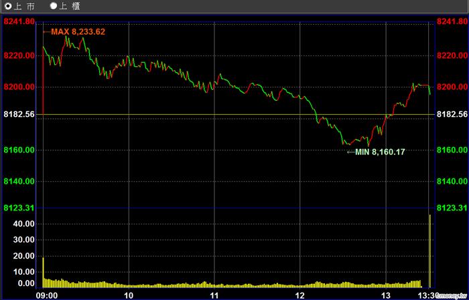Select the 上市 radio button

7,6
